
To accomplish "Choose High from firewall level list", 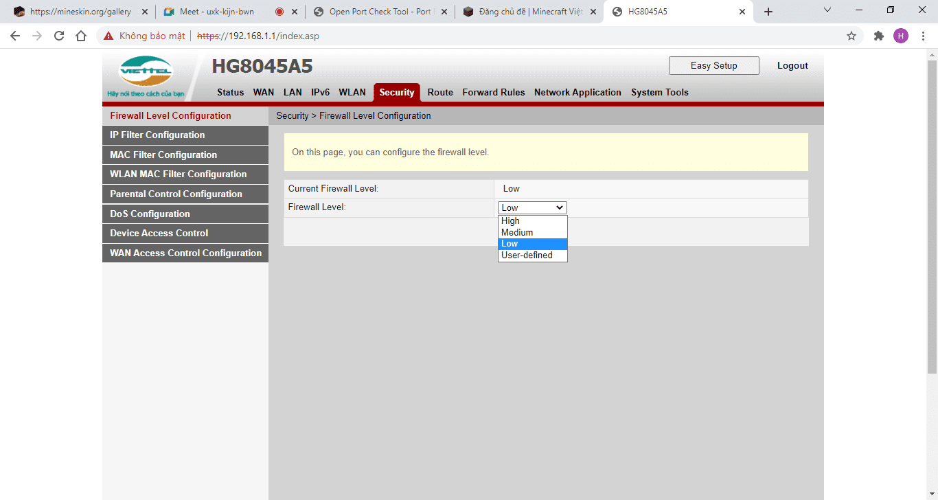I will [533, 221].
